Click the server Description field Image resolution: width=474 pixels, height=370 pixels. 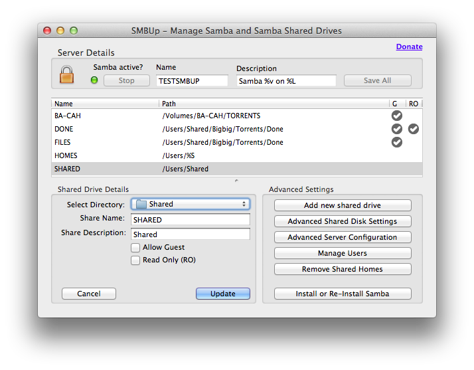(286, 81)
